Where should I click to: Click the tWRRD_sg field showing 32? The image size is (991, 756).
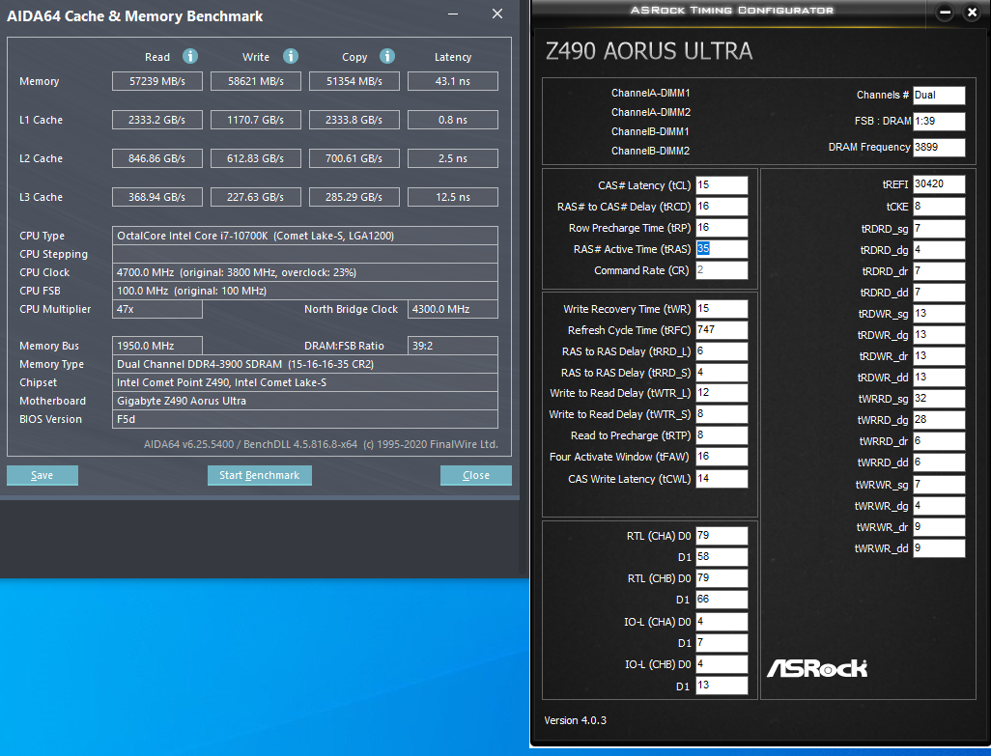tap(939, 399)
